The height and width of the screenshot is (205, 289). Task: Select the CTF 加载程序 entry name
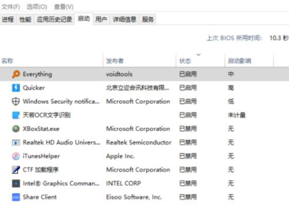click(x=41, y=170)
